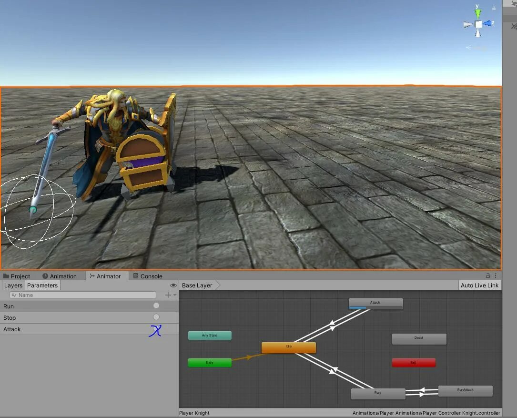Toggle the Animator panel lock icon
The width and height of the screenshot is (517, 418).
tap(487, 275)
